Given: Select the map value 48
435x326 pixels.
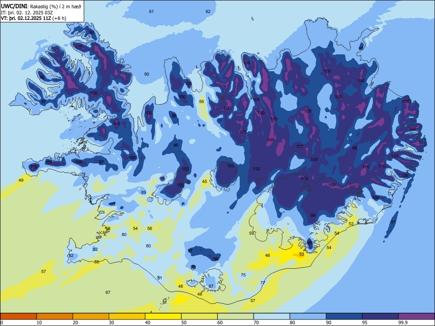Looking at the screenshot, I should 200,294.
